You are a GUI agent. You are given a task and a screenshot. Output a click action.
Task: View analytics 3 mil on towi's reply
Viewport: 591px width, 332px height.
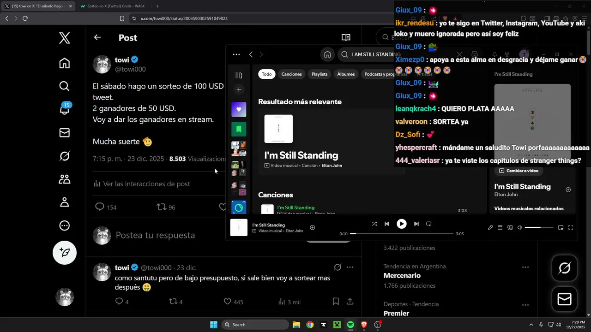[289, 302]
